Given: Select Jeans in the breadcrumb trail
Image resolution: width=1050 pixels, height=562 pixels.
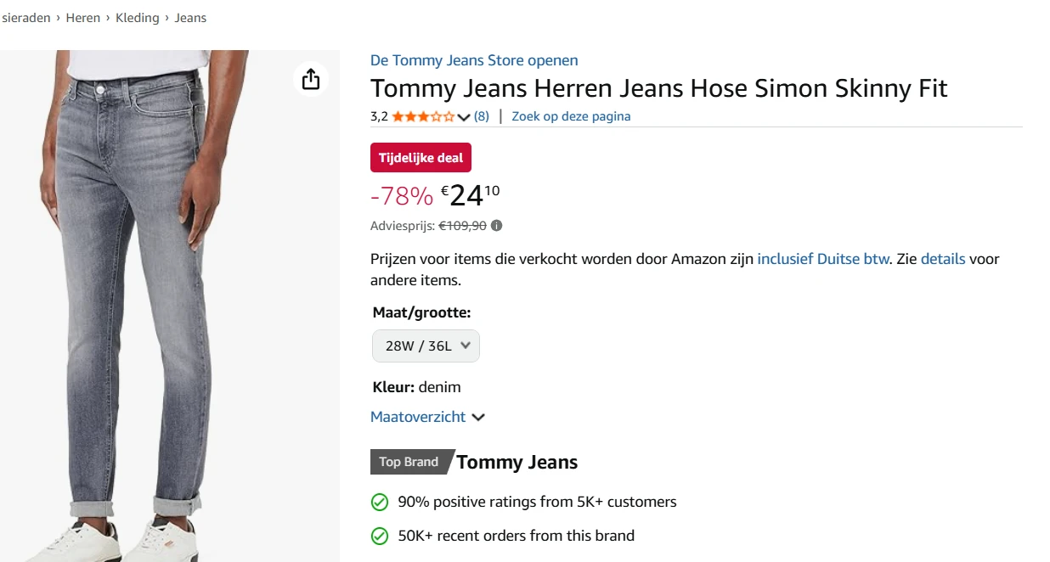Looking at the screenshot, I should [190, 17].
